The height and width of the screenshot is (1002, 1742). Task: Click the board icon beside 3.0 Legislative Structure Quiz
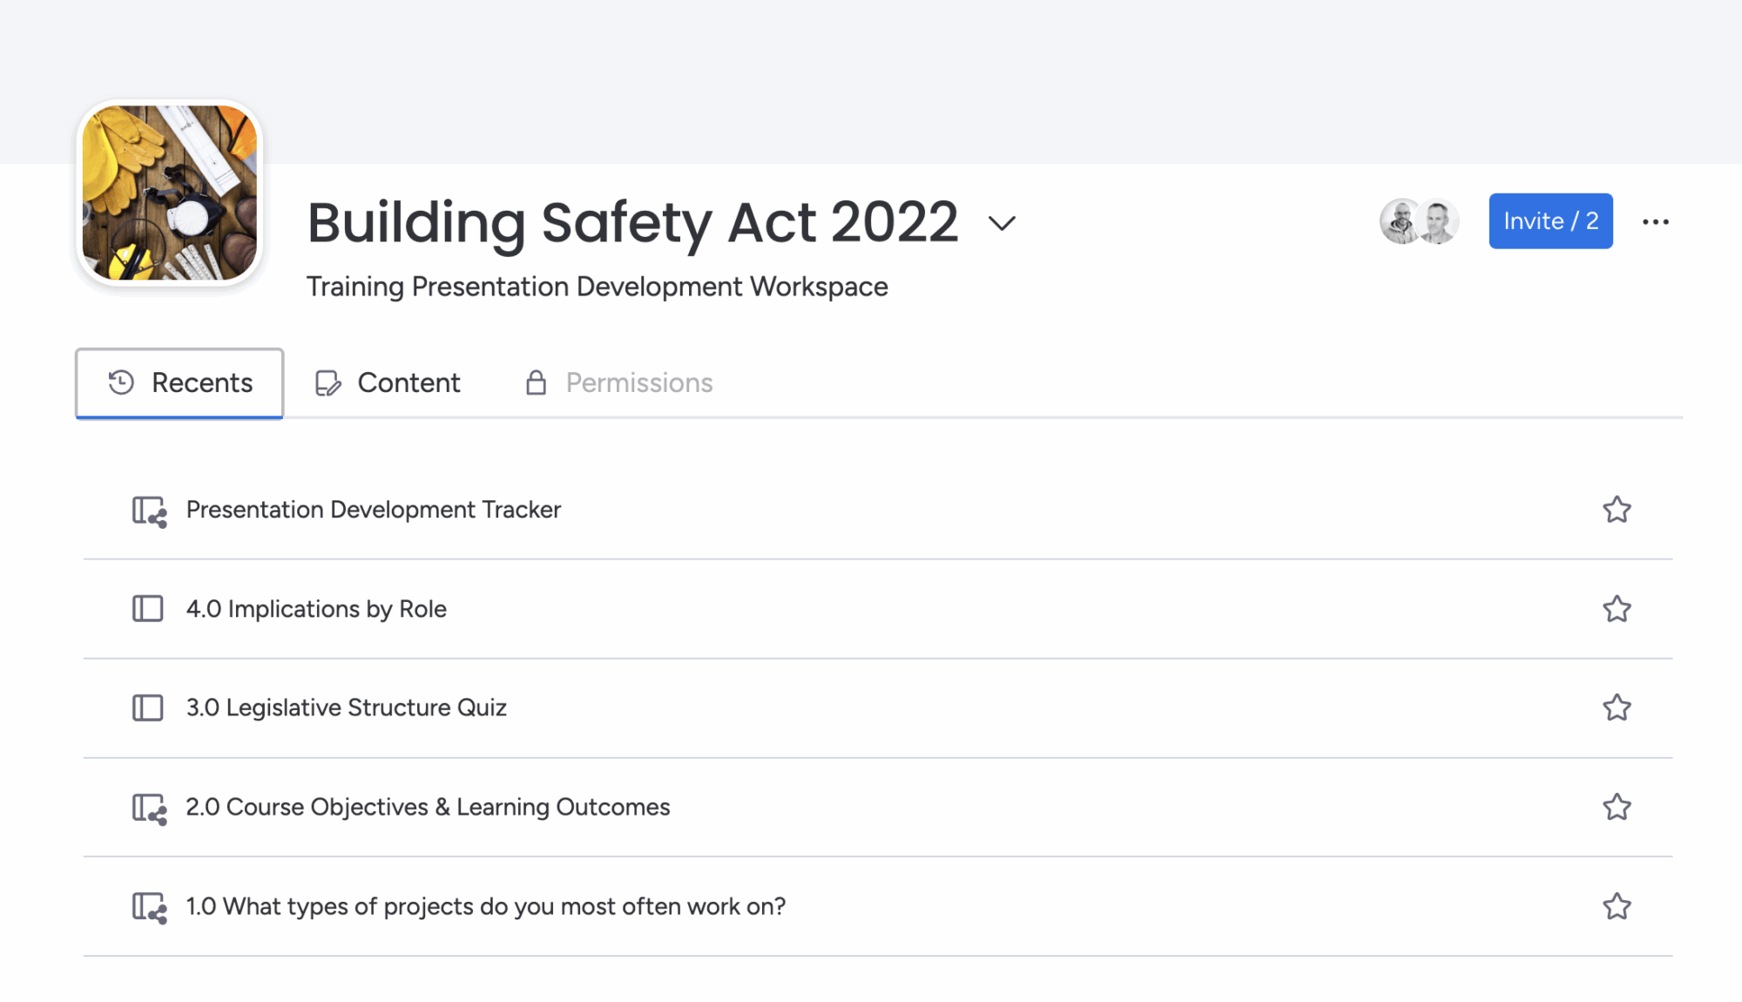148,707
